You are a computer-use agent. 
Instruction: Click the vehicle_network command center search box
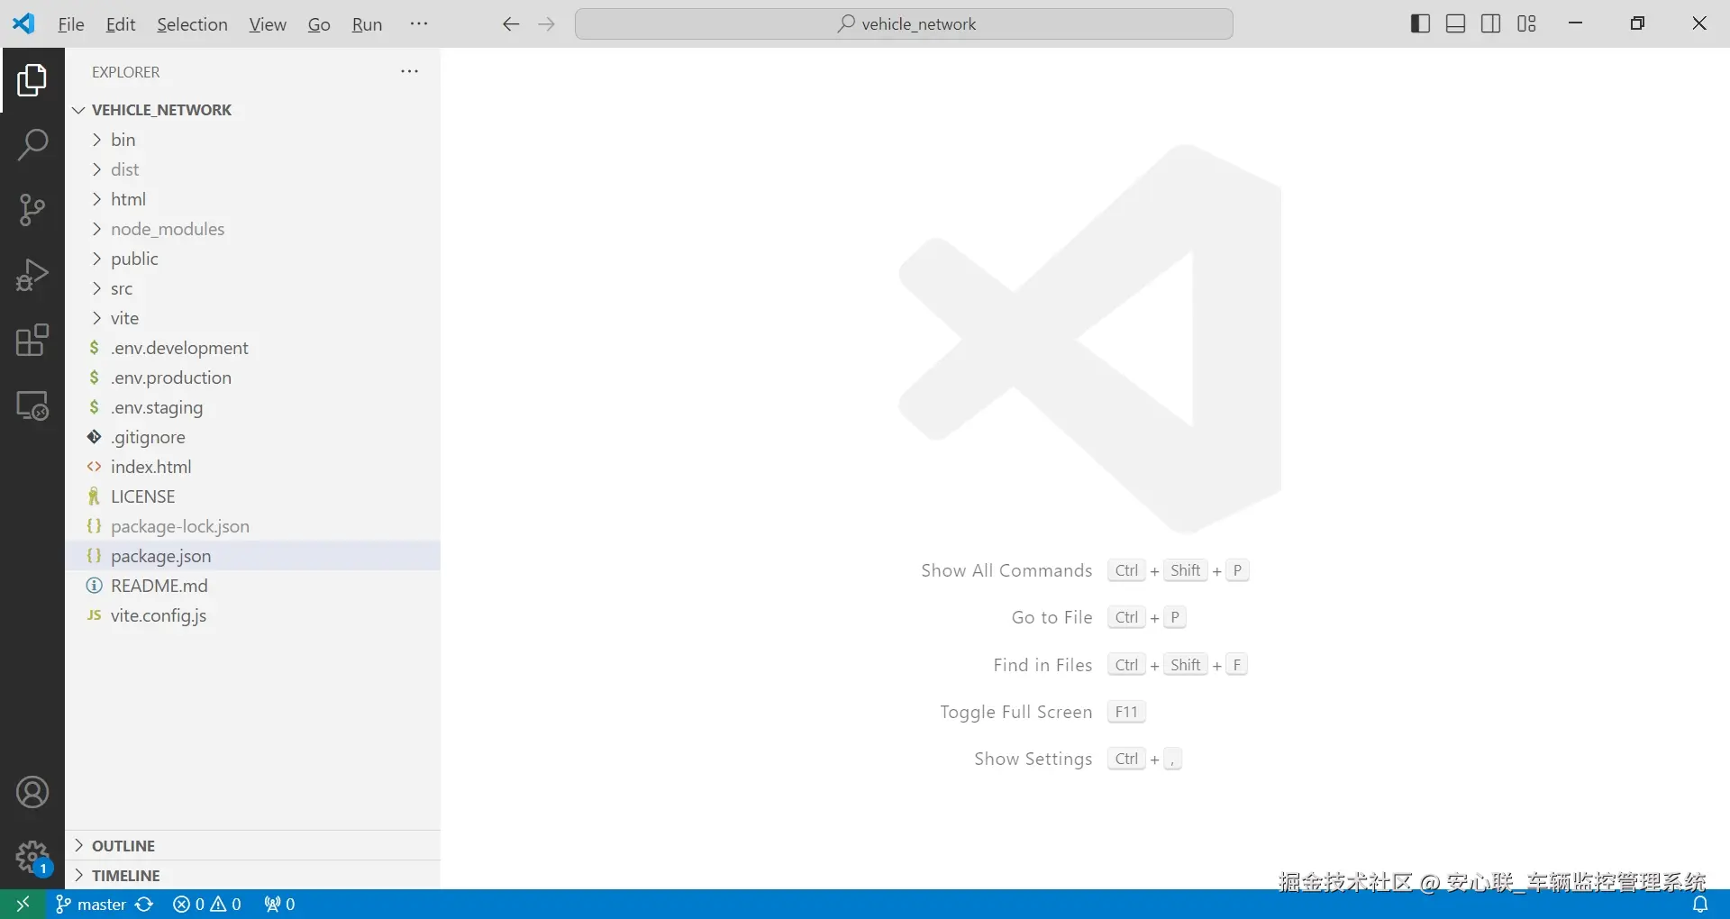[x=904, y=24]
